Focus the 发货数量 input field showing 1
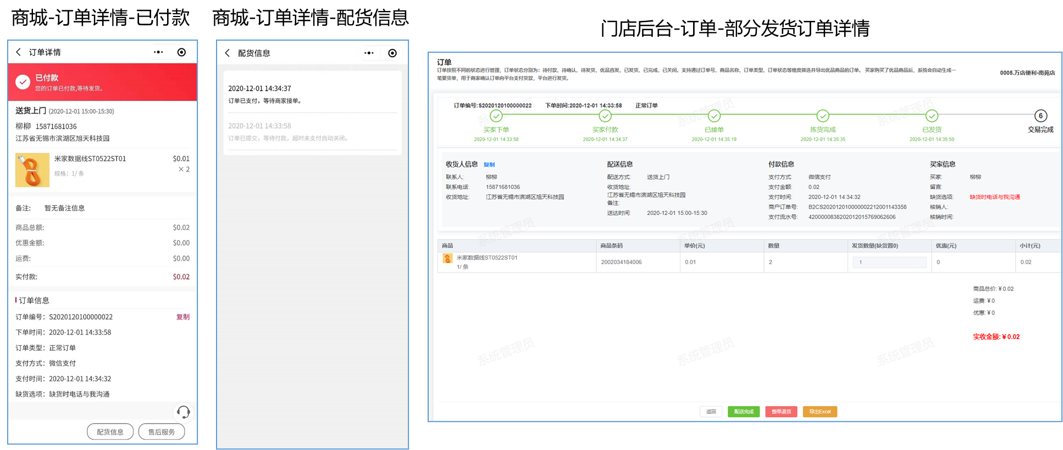The height and width of the screenshot is (450, 1063). coord(889,262)
